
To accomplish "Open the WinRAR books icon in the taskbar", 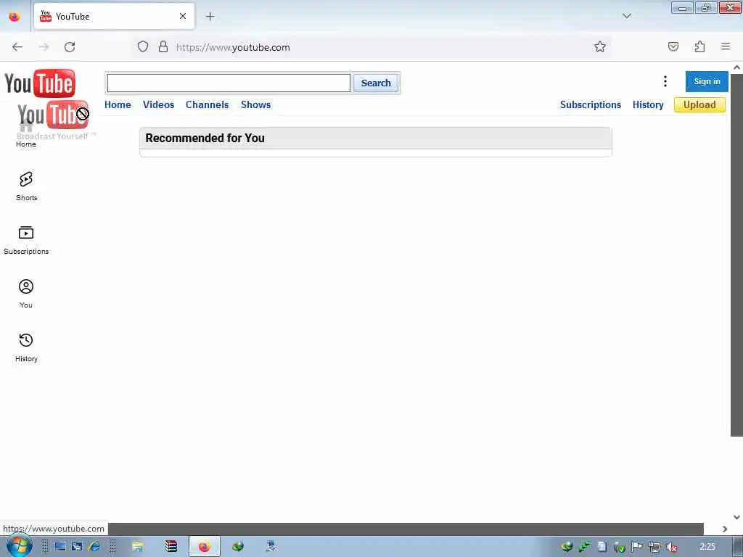I will (x=171, y=547).
